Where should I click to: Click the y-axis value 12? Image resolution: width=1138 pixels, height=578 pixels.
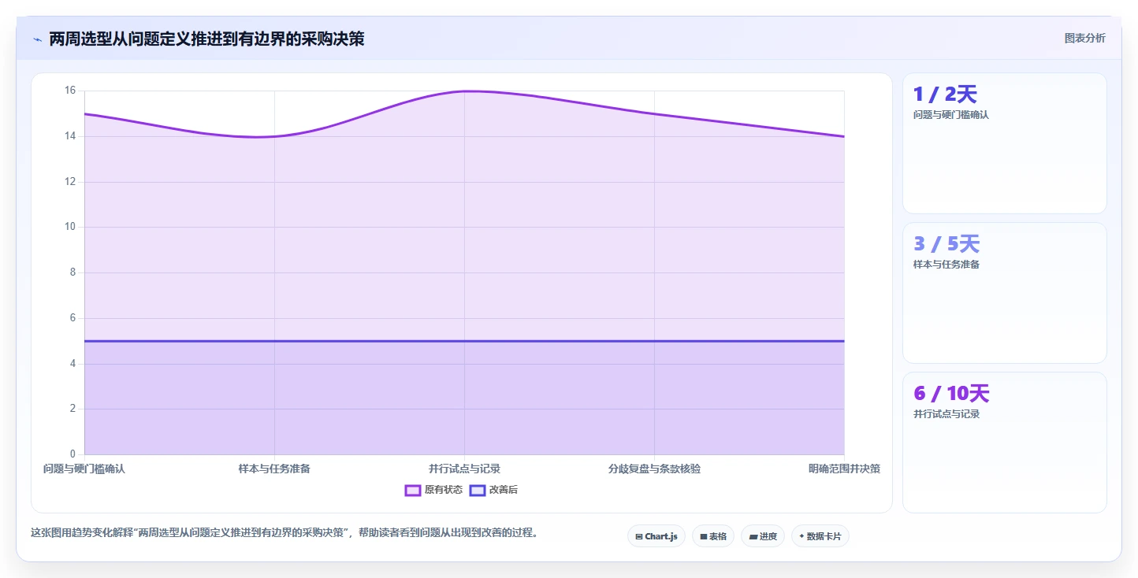click(70, 182)
